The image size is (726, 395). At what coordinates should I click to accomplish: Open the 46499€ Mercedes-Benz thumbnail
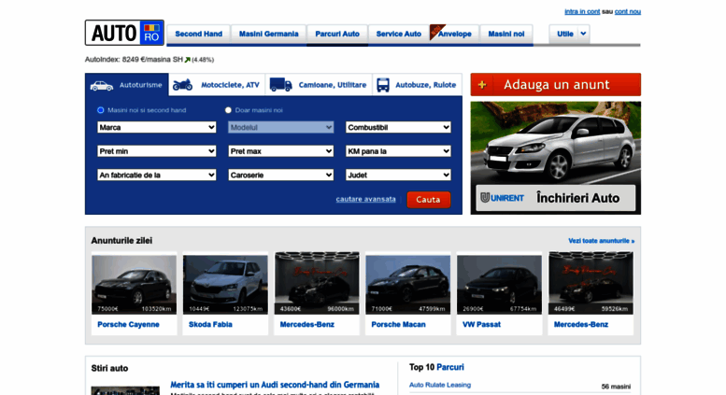591,283
